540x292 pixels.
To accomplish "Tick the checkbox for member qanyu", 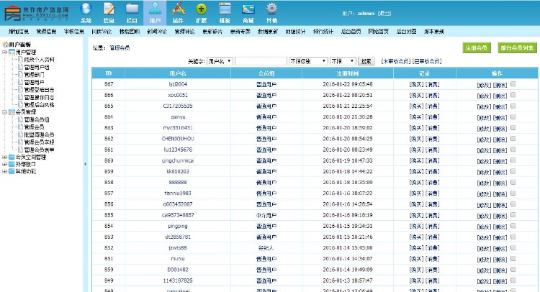I will tap(513, 117).
